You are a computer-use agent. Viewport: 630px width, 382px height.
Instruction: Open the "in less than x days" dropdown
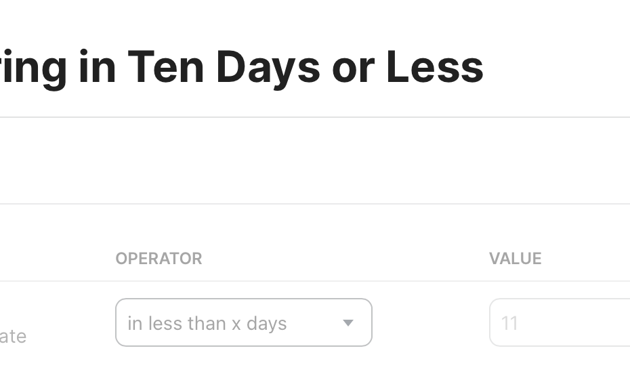pos(243,322)
